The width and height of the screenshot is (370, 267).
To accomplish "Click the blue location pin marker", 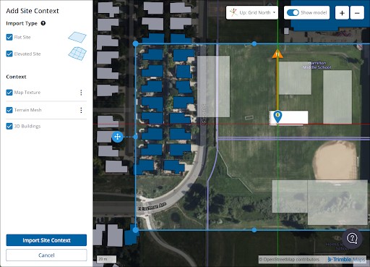I will pos(277,117).
